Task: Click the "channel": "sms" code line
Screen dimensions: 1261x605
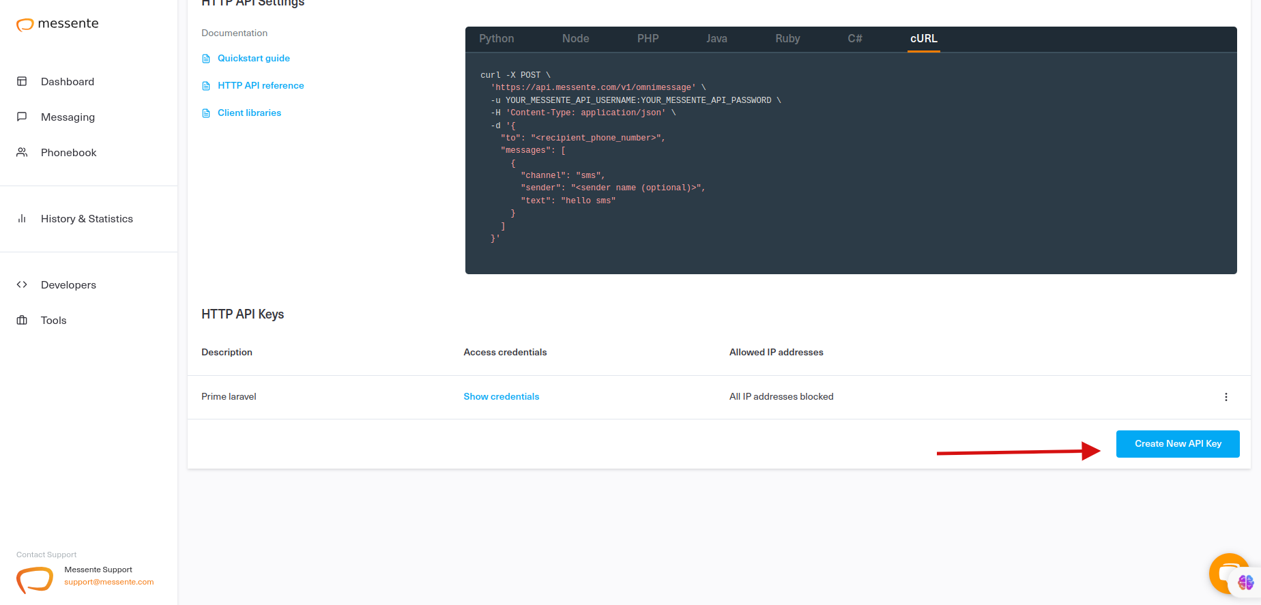Action: (563, 176)
